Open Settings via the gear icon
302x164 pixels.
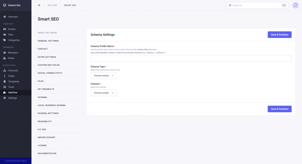pos(5,98)
